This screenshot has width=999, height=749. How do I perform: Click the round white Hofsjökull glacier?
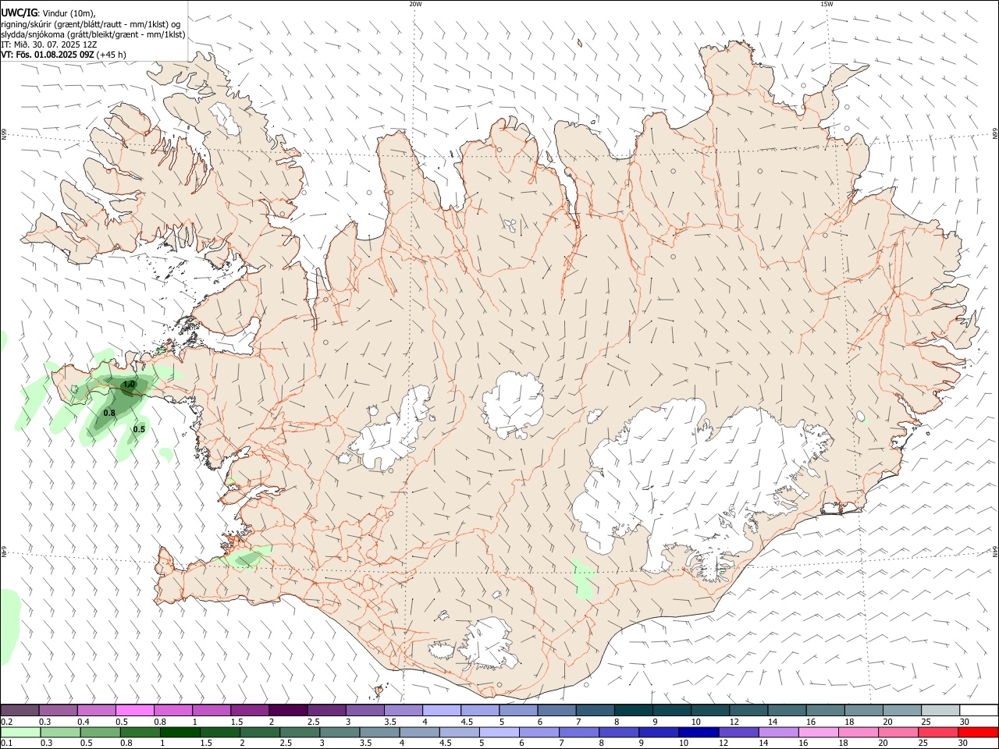coord(513,404)
